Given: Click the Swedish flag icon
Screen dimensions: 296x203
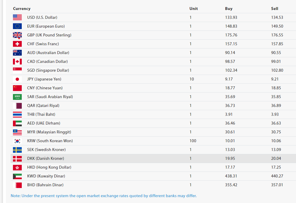Looking at the screenshot, I should click(17, 150).
